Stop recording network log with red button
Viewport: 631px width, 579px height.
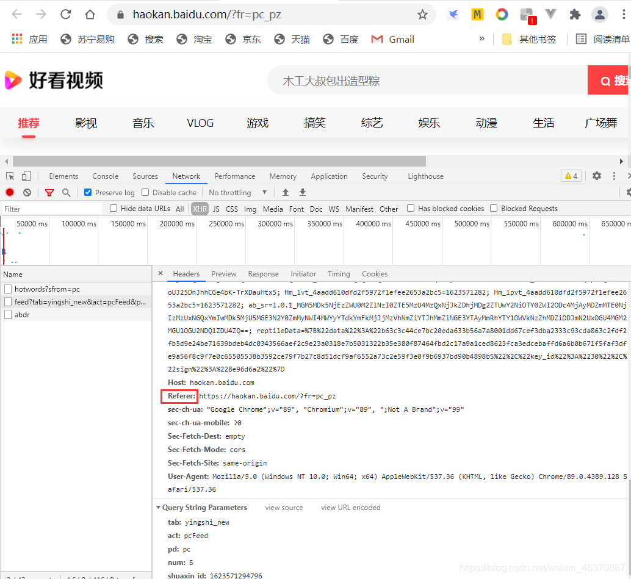10,192
